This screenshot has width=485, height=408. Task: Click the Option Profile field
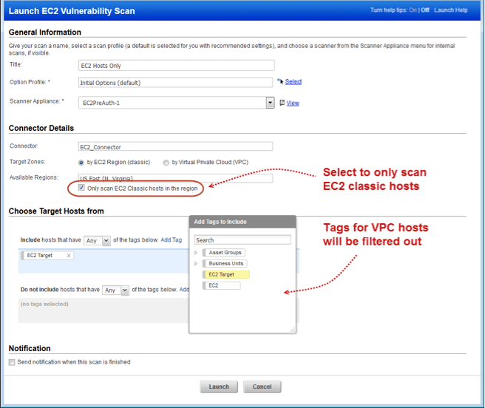click(x=175, y=83)
